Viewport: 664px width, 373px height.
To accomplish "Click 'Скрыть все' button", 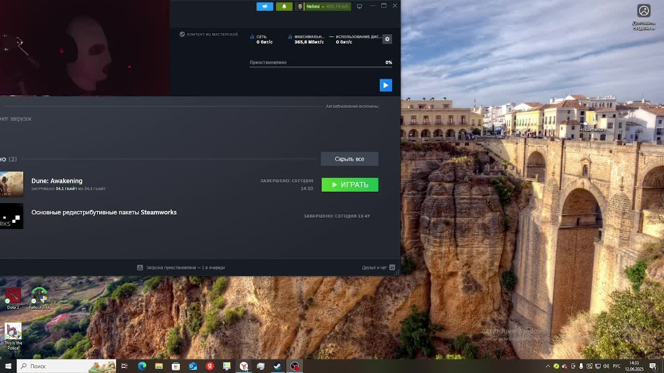I will (350, 159).
